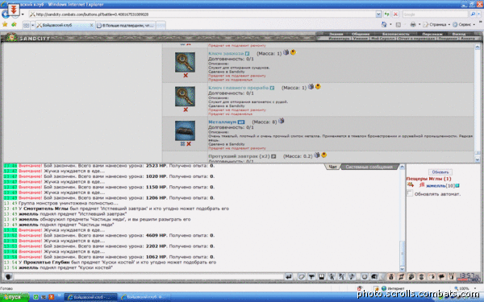Open the Ключ главного прораба item link
484x302 pixels.
click(238, 88)
